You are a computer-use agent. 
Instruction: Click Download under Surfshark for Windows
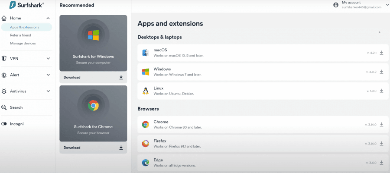pos(72,78)
